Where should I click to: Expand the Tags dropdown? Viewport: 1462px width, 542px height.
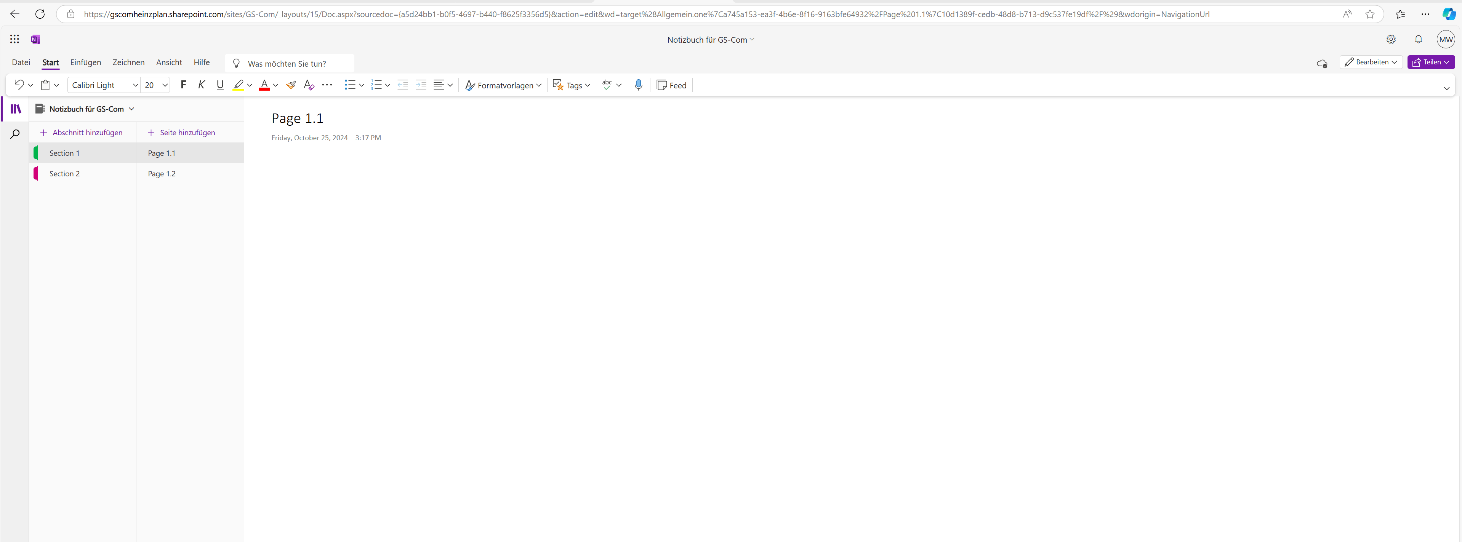(572, 85)
